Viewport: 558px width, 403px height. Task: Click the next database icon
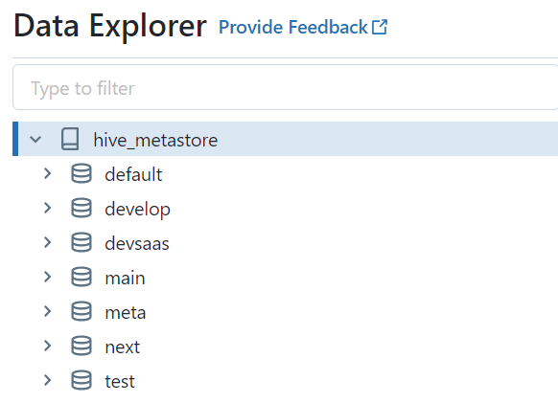tap(81, 346)
